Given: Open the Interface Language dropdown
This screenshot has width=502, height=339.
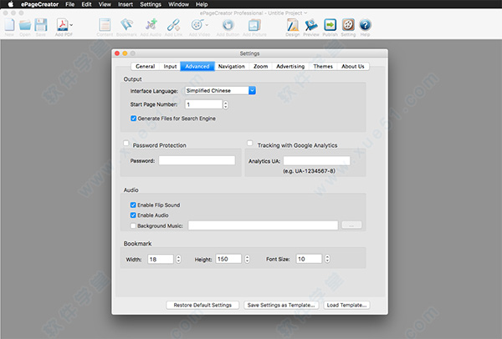Looking at the screenshot, I should click(220, 91).
